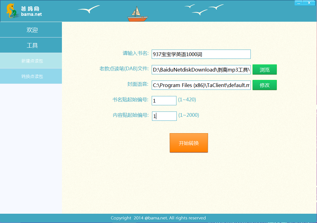Screen dimensions: 317x223
Task: Click the bama.net copyright text at bottom
Action: tap(158, 218)
